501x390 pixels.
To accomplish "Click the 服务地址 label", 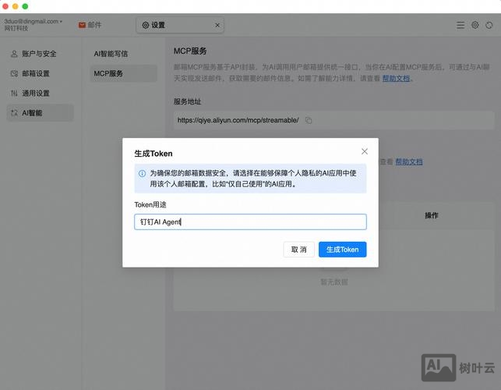I will point(187,101).
